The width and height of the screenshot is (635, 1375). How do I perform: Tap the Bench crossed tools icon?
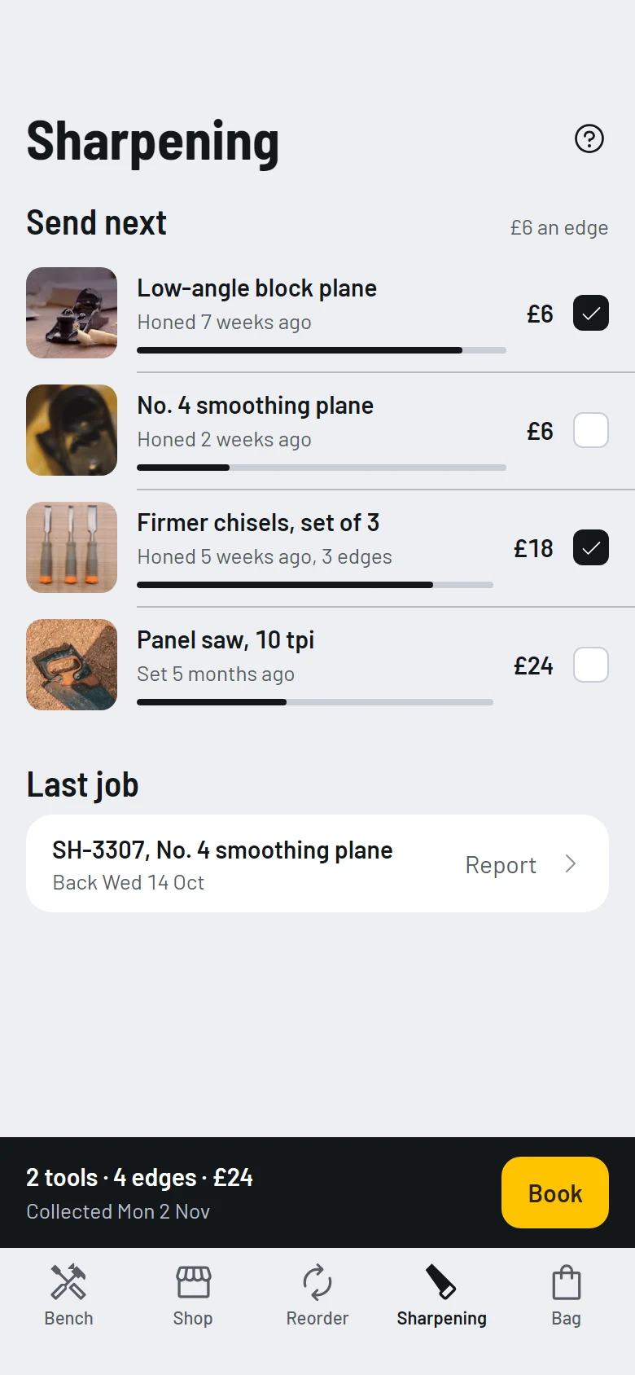68,1282
